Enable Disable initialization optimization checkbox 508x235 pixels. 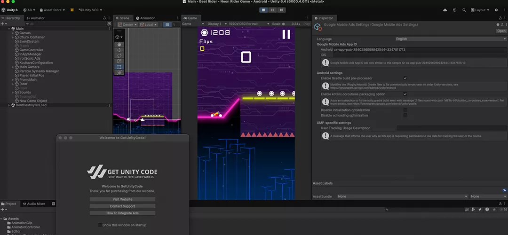click(x=405, y=110)
